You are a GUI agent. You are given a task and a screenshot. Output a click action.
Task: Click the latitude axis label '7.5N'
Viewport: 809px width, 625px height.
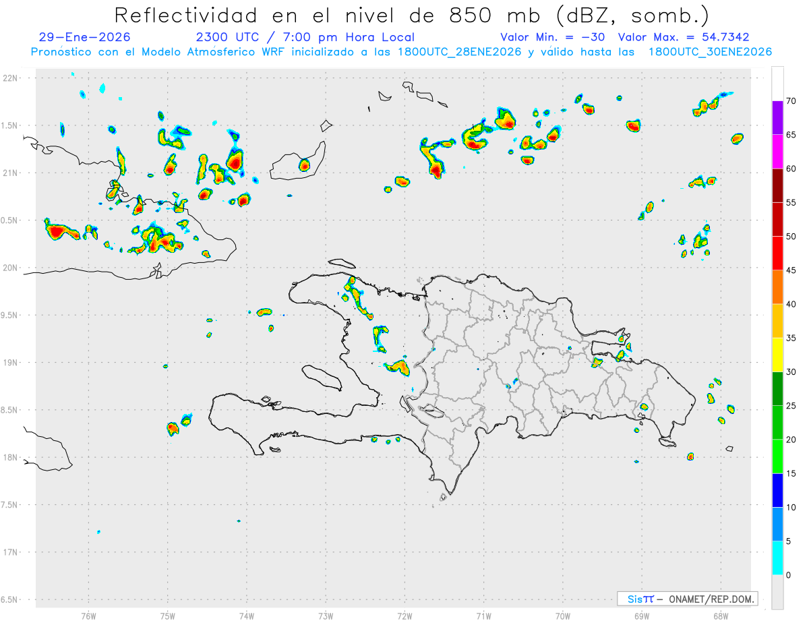pos(10,505)
